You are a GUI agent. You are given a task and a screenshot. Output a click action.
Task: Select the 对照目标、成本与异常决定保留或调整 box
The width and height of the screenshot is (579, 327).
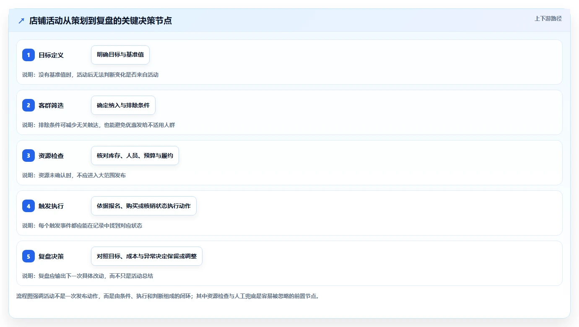147,256
